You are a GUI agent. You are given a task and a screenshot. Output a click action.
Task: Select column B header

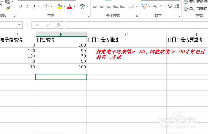(61, 35)
